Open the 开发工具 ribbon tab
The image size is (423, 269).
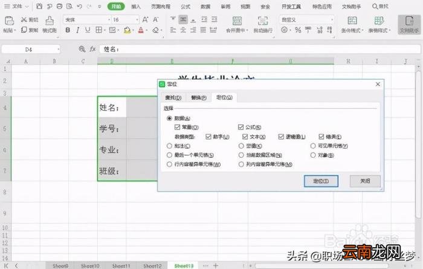click(x=291, y=7)
